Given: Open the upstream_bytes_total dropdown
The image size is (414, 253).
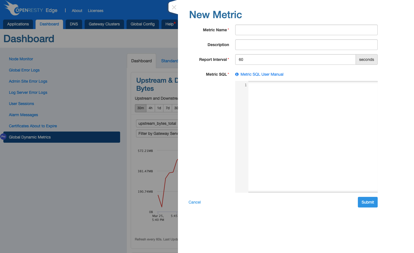Looking at the screenshot, I should click(157, 123).
